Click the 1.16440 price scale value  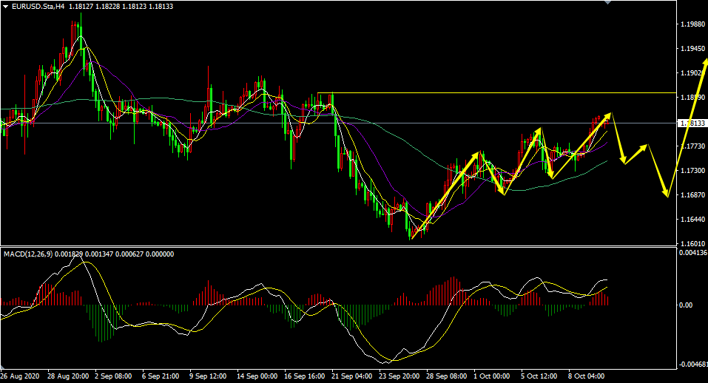click(x=693, y=220)
